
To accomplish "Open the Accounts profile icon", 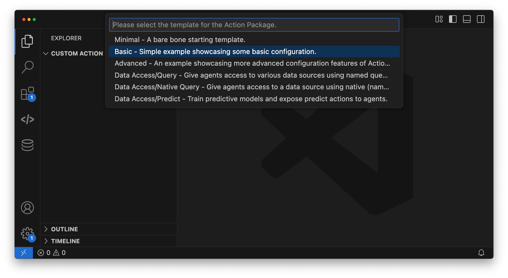I will pos(27,208).
